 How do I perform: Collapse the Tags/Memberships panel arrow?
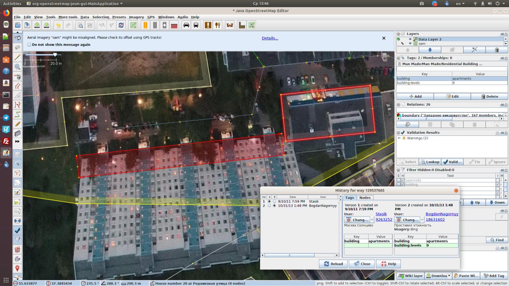398,58
